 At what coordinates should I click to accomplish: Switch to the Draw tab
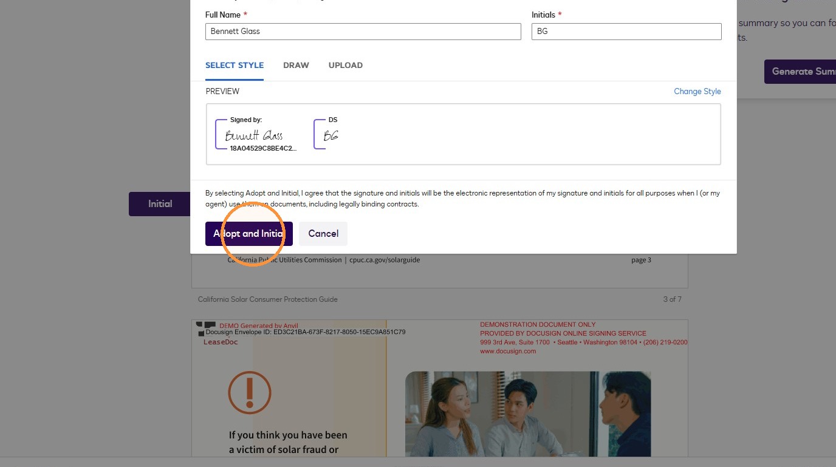pos(296,66)
